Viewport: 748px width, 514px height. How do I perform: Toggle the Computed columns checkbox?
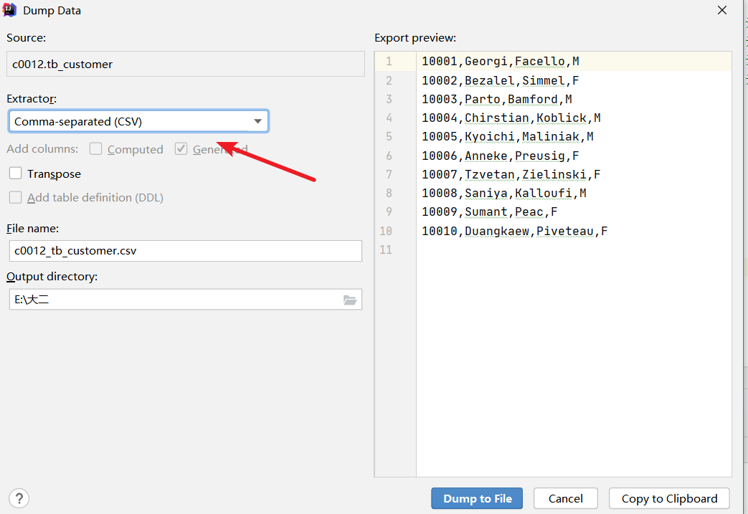96,149
